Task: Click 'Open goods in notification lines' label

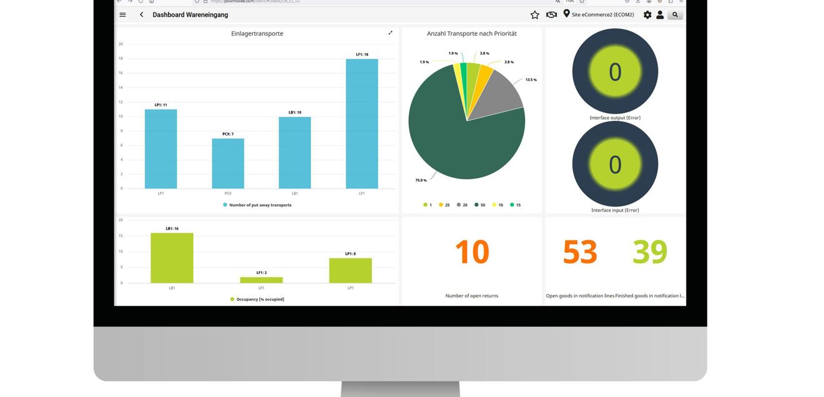Action: pos(580,296)
